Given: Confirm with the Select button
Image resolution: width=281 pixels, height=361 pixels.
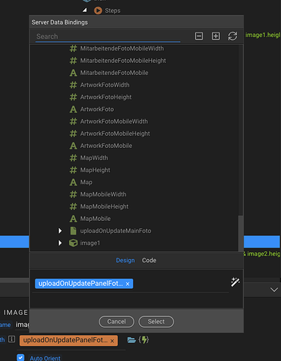Looking at the screenshot, I should point(156,321).
